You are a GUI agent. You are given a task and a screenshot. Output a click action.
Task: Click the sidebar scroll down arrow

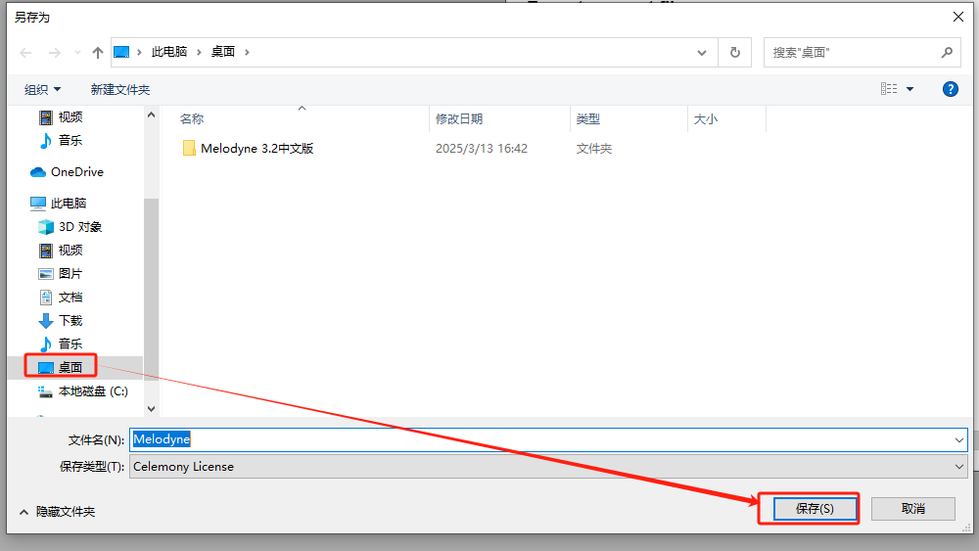pos(151,409)
